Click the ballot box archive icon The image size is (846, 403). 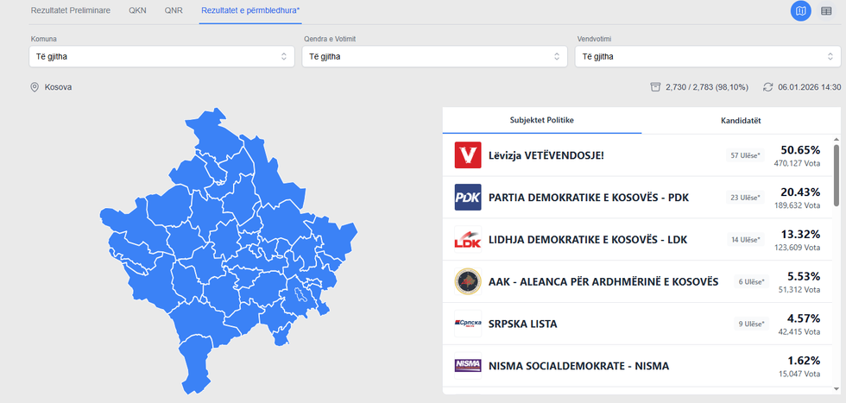pyautogui.click(x=655, y=87)
